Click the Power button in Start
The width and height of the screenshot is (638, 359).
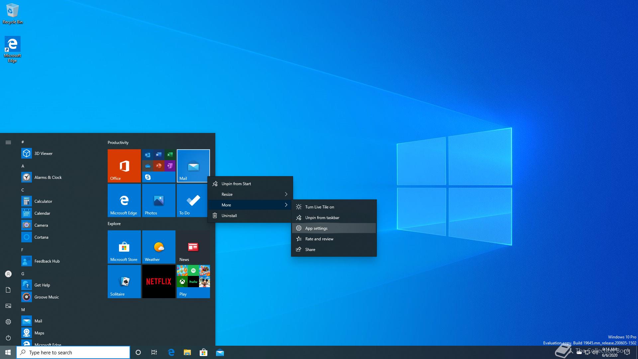pyautogui.click(x=8, y=338)
